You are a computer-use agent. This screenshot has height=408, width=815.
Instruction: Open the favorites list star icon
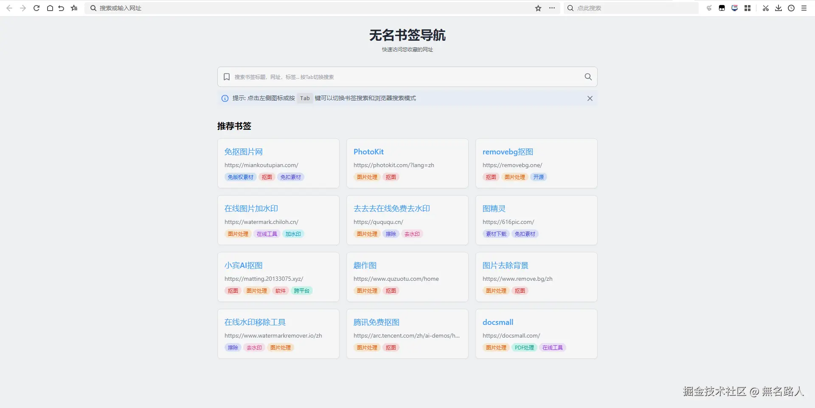pos(74,8)
